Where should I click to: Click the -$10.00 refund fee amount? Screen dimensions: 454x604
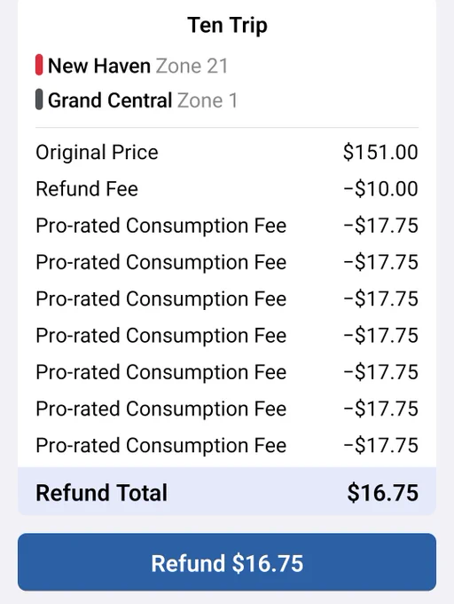(x=380, y=188)
